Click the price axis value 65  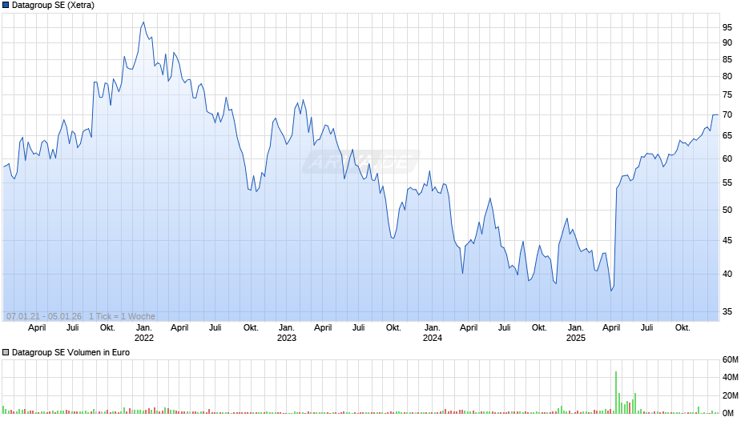[x=727, y=136]
